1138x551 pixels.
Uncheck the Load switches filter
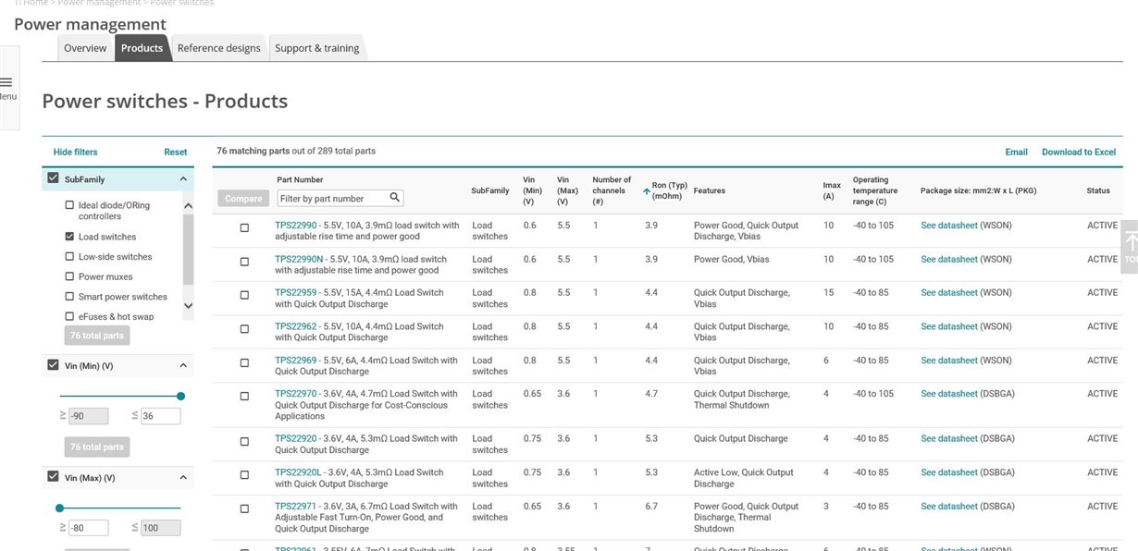coord(69,237)
